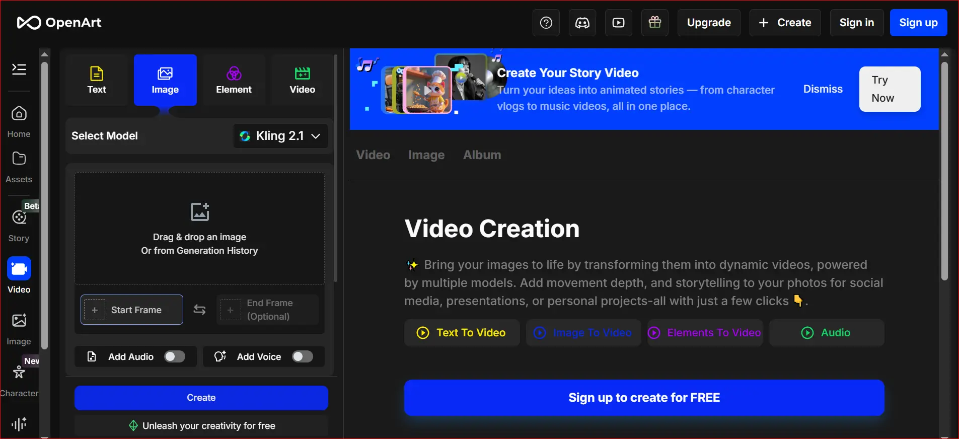Open Story beta in sidebar
Screen dimensions: 959x439
[x=19, y=225]
